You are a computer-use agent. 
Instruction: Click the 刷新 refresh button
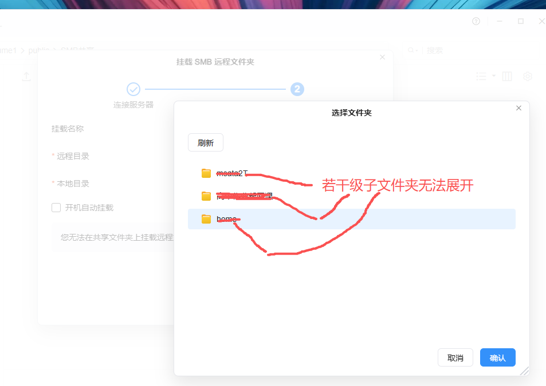tap(206, 142)
